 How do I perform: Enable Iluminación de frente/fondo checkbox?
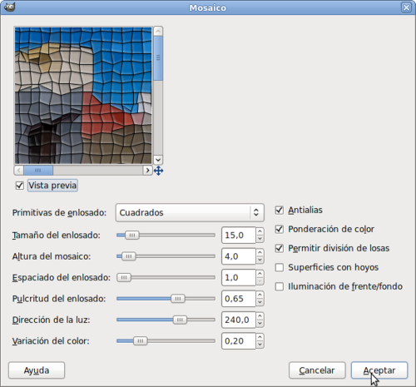click(x=280, y=286)
